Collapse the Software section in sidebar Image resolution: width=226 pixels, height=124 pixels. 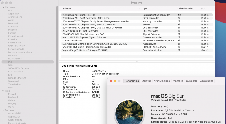(3, 110)
